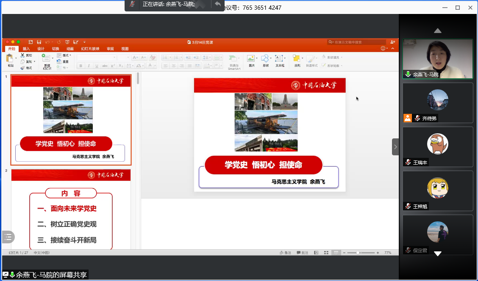Insert a picture using the 图片 icon

coord(251,59)
